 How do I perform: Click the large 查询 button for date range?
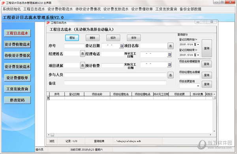(x=207, y=48)
